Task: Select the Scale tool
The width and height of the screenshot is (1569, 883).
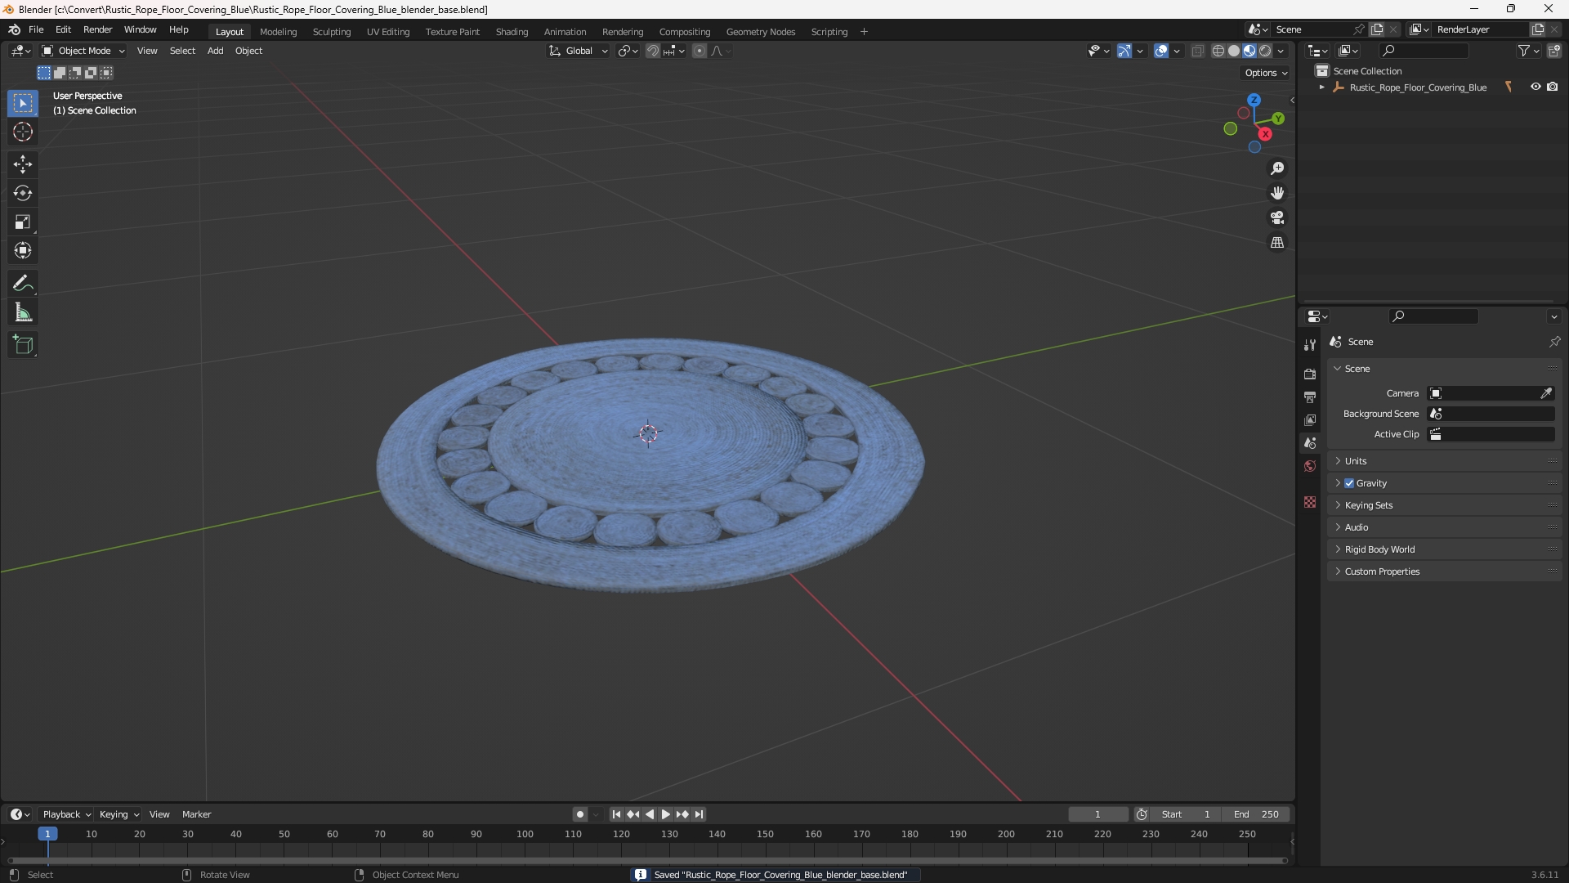Action: 23,222
